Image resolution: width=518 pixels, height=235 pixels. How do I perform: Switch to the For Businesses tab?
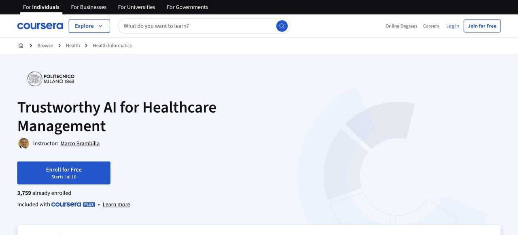tap(89, 7)
